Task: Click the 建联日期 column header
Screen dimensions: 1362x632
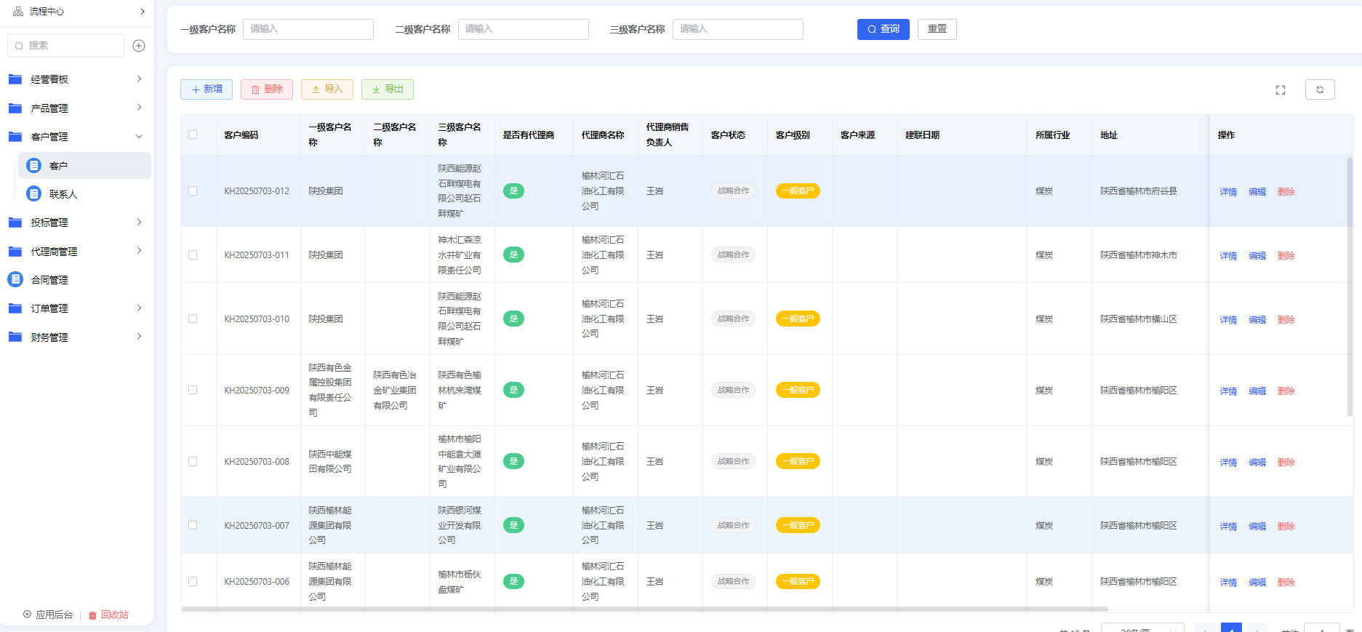Action: click(922, 135)
